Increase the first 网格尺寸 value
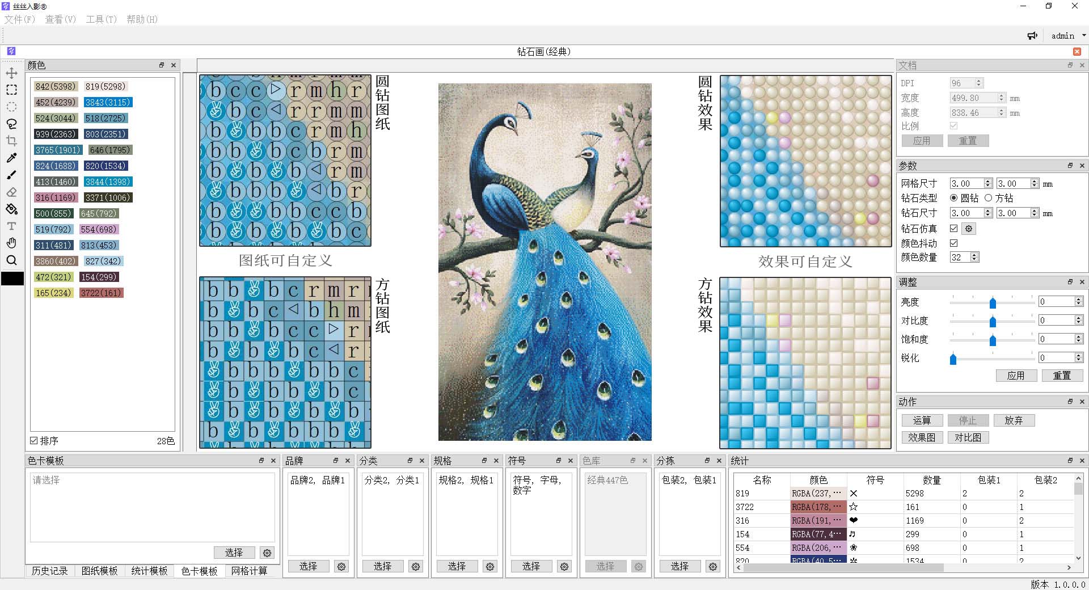This screenshot has width=1089, height=590. click(x=987, y=180)
